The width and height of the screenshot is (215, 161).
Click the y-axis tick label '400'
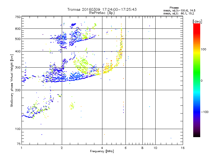point(18,51)
